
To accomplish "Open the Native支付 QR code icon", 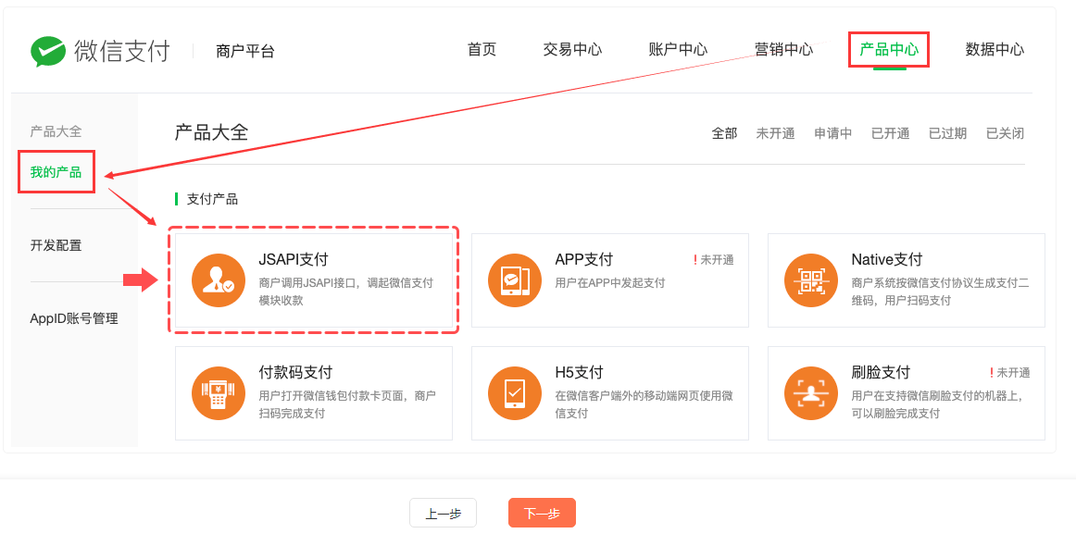I will pyautogui.click(x=811, y=280).
